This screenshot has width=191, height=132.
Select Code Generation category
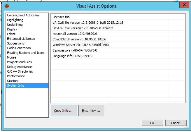(27, 48)
